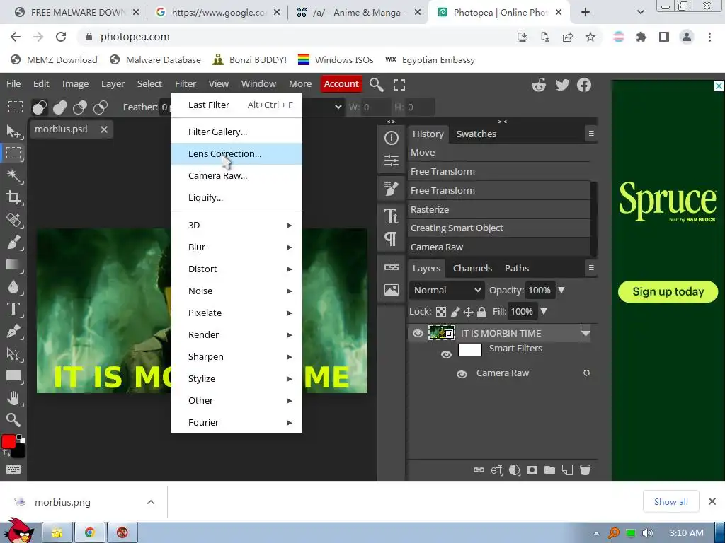Select the Type tool

pyautogui.click(x=13, y=309)
